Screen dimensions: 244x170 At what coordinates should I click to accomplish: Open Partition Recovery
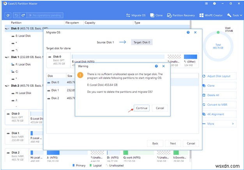181,16
